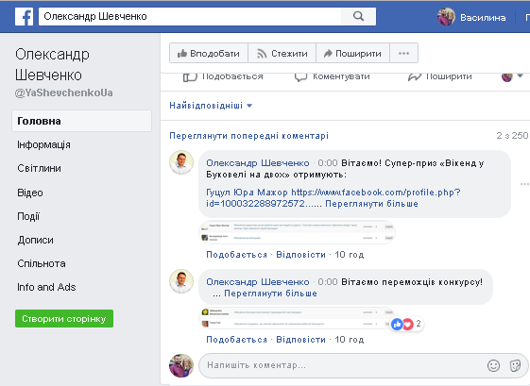Click the @YaShevchenkoUa username
The height and width of the screenshot is (386, 530).
[x=64, y=92]
